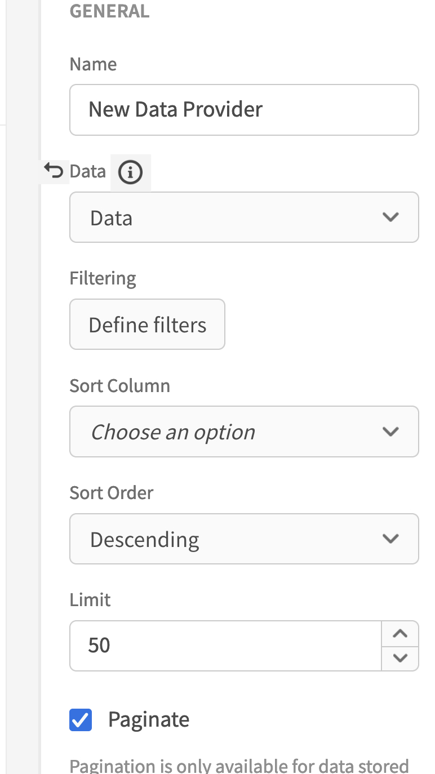This screenshot has width=435, height=774.
Task: Click the Define filters button
Action: coord(147,324)
